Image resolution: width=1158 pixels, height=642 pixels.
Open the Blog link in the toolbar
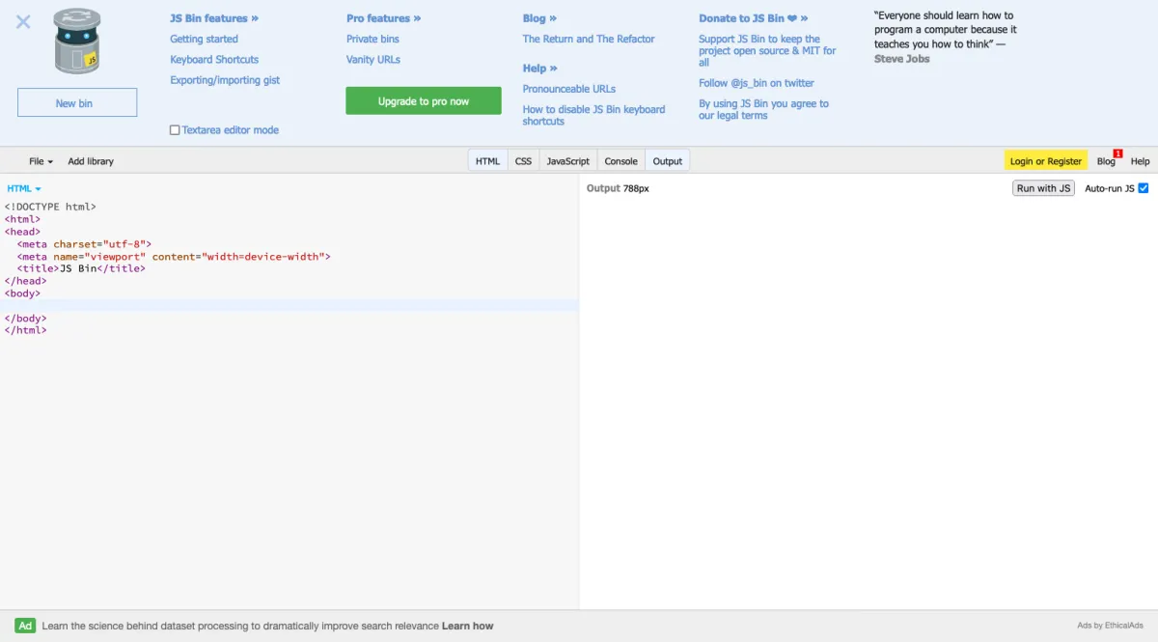(1106, 161)
